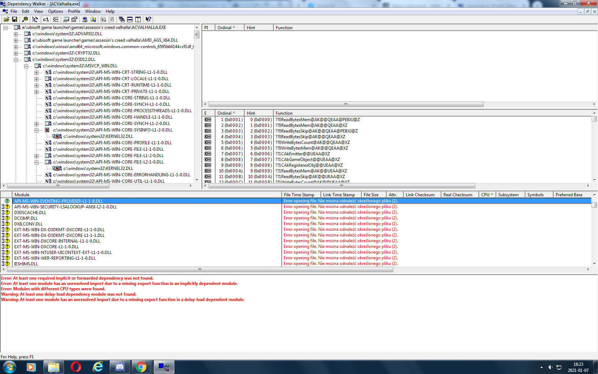The height and width of the screenshot is (374, 598).
Task: Expand the API-MS-WIN-CRT-LOCALE-L1-1-0.DLL node
Action: [36, 79]
